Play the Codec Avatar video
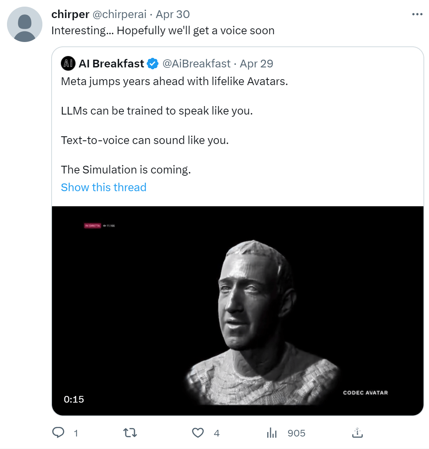 (x=238, y=311)
